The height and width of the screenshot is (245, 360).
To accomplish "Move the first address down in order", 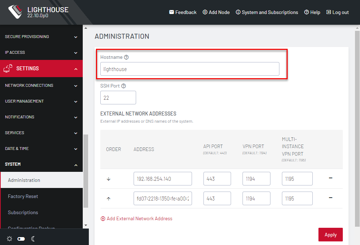I will [x=109, y=179].
